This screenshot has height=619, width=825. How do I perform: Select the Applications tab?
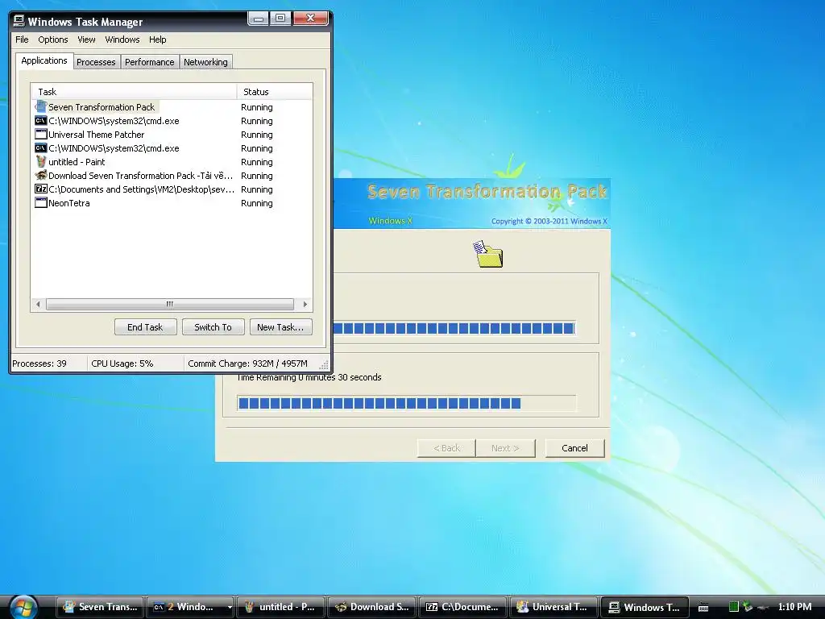(x=44, y=60)
